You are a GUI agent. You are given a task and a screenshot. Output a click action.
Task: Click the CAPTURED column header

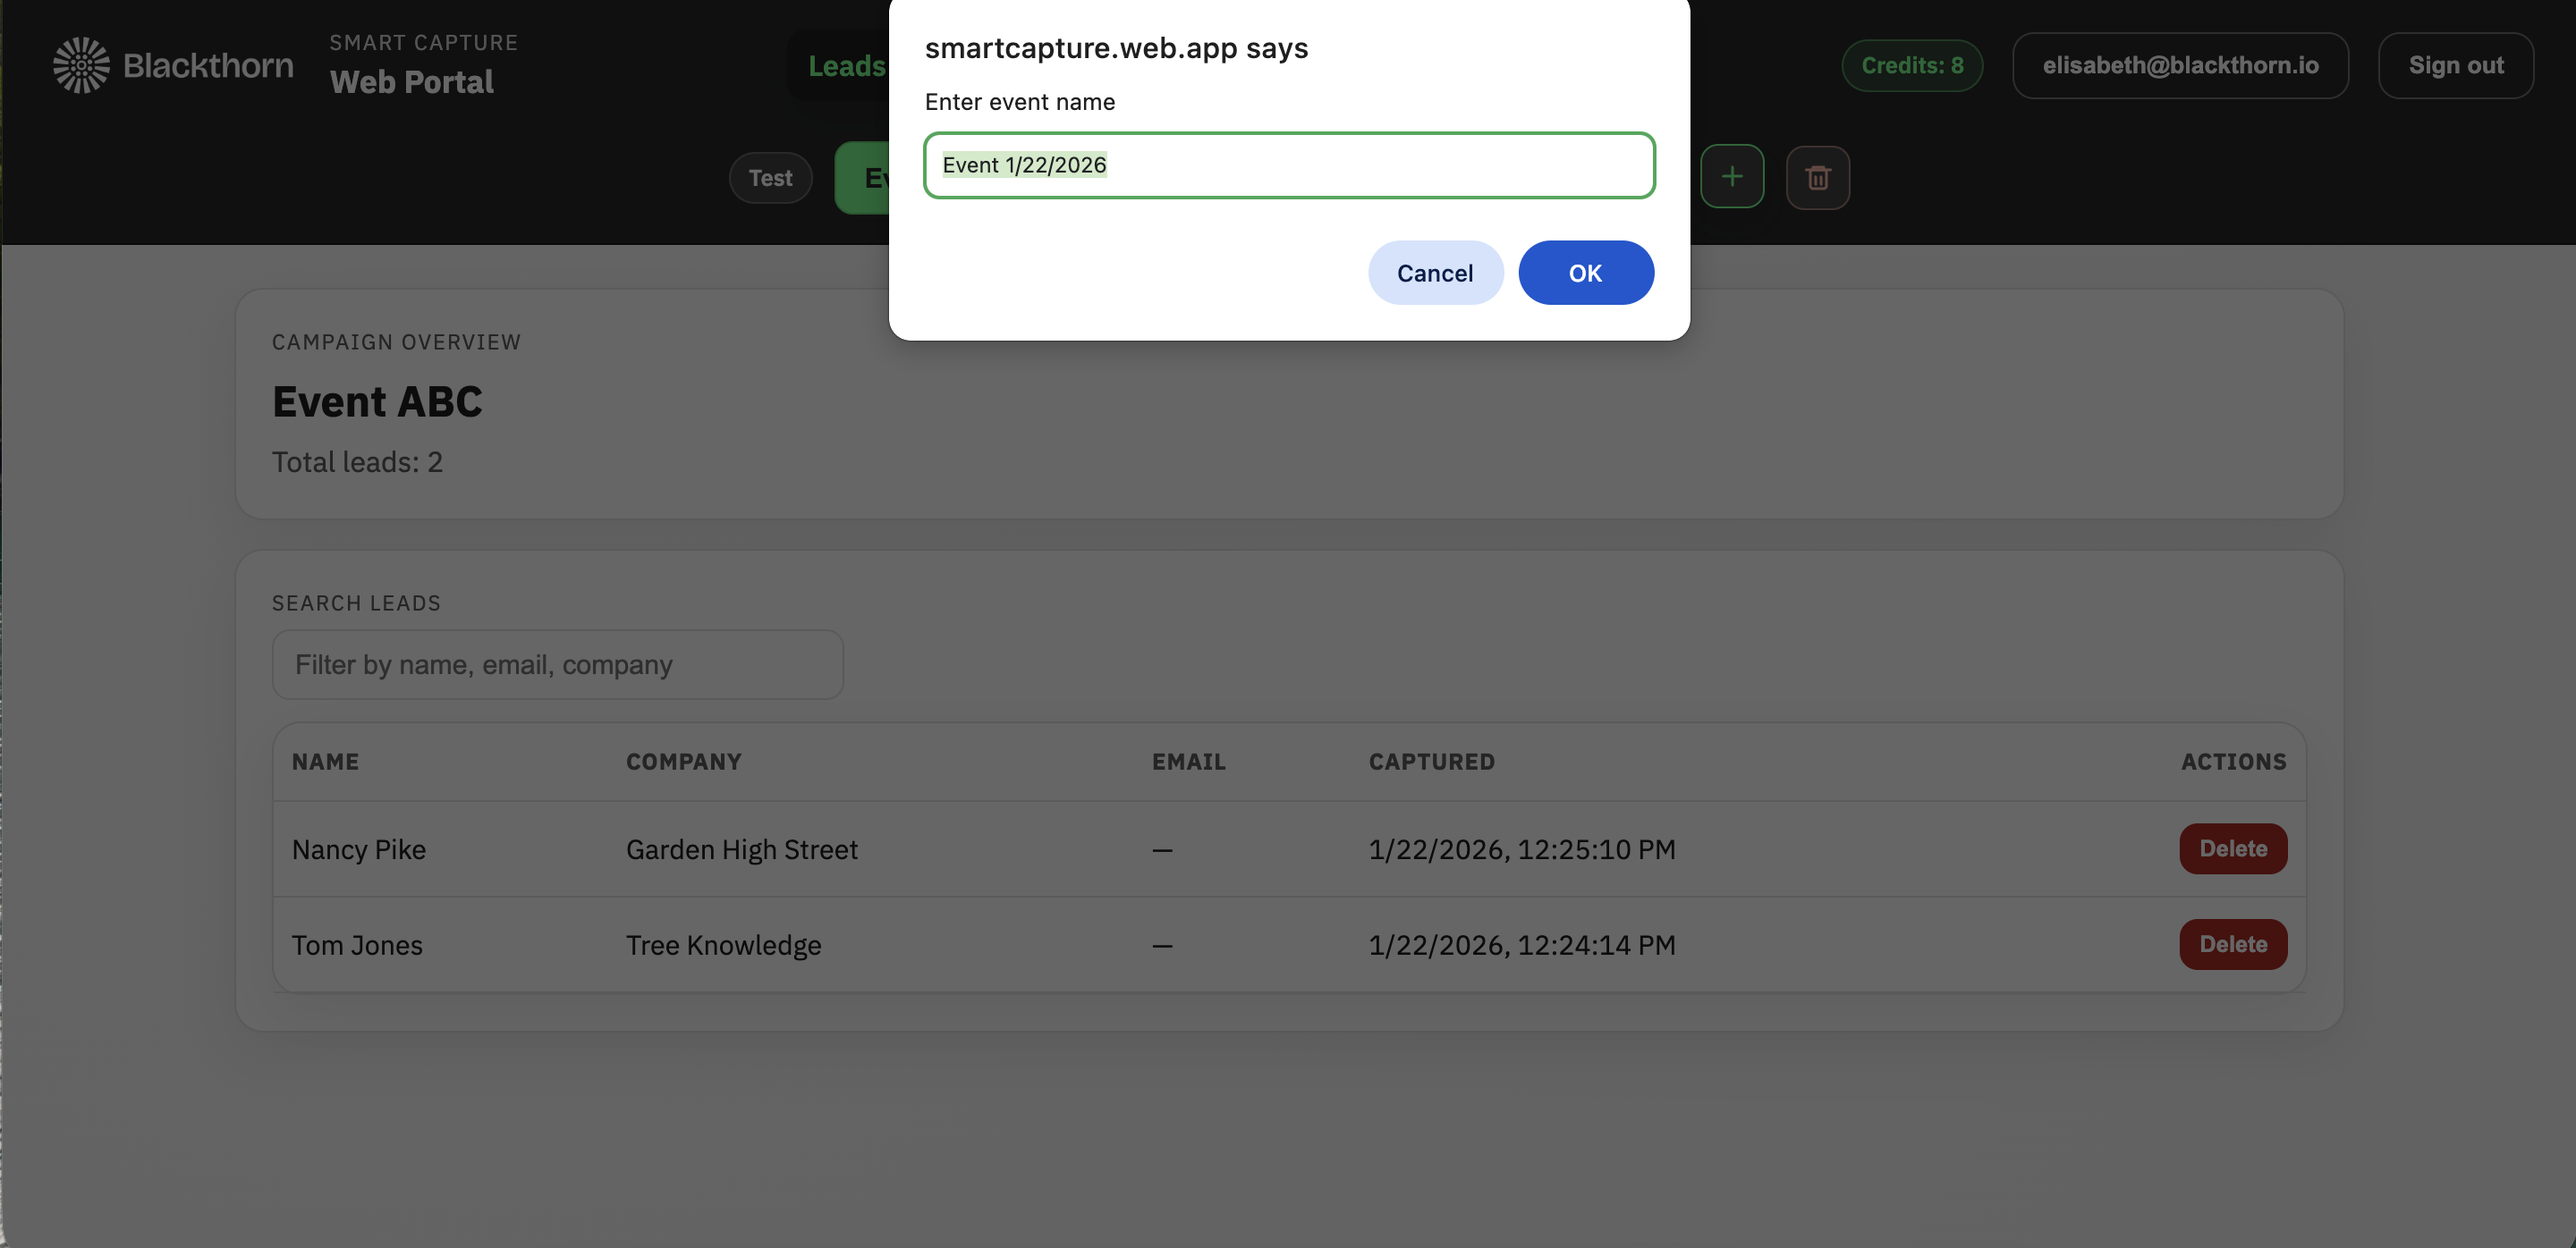click(x=1431, y=762)
